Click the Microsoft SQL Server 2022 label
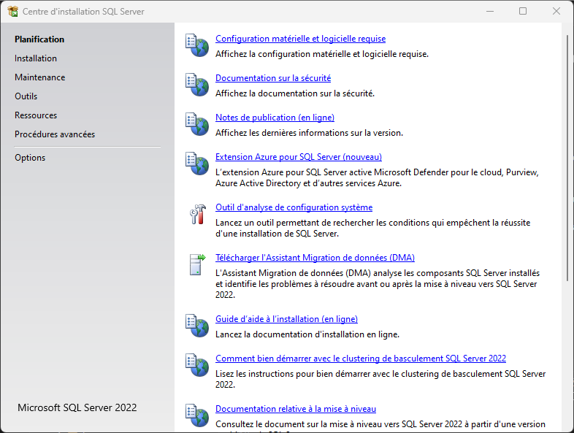Image resolution: width=574 pixels, height=433 pixels. click(x=77, y=407)
